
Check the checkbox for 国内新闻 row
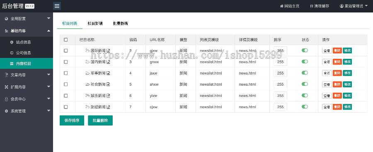(66, 62)
